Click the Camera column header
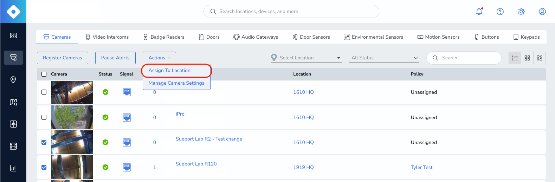The height and width of the screenshot is (182, 555). (59, 74)
